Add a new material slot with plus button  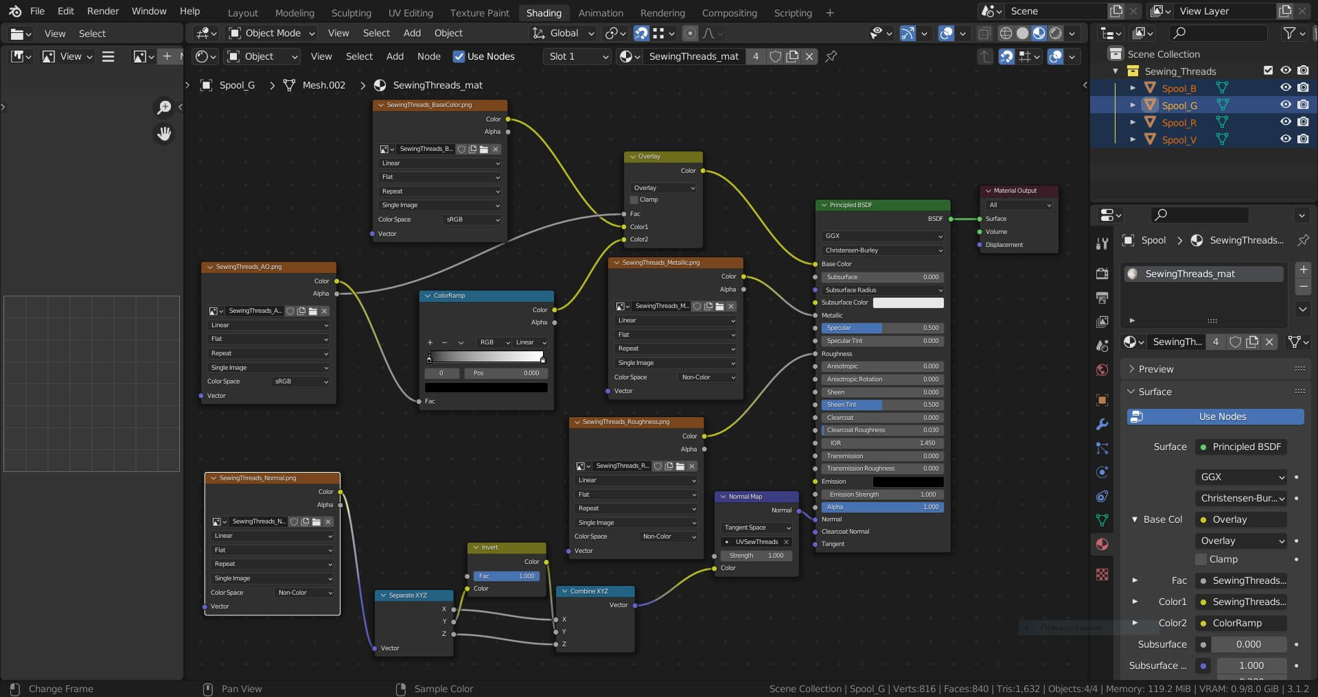(1303, 270)
